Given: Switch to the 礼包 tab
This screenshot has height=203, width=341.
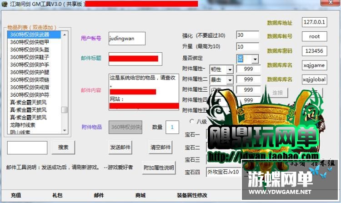Looking at the screenshot, I should coord(57,195).
